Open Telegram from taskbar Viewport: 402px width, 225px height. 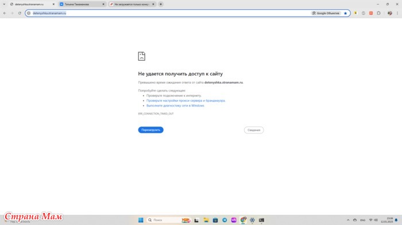tap(225, 220)
